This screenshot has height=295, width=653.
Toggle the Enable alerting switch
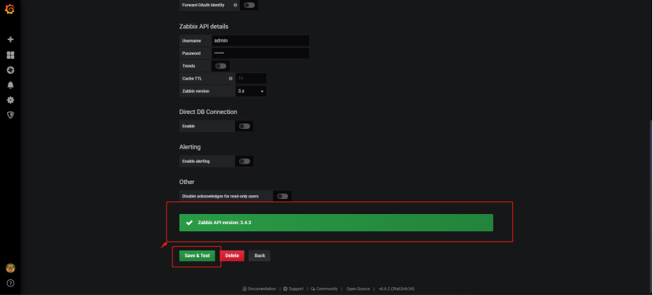pyautogui.click(x=245, y=160)
